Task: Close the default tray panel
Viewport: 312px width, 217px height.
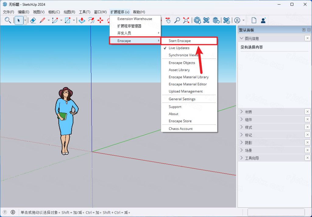Action: click(x=309, y=30)
